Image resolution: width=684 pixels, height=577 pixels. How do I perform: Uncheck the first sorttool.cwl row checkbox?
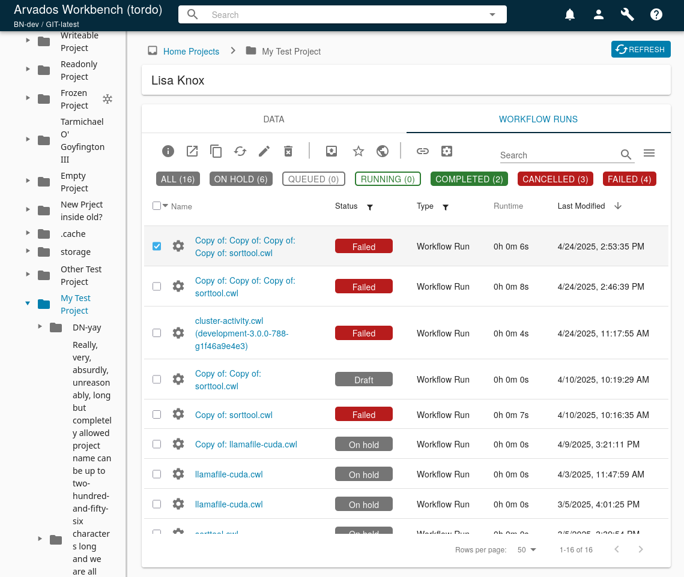(157, 247)
